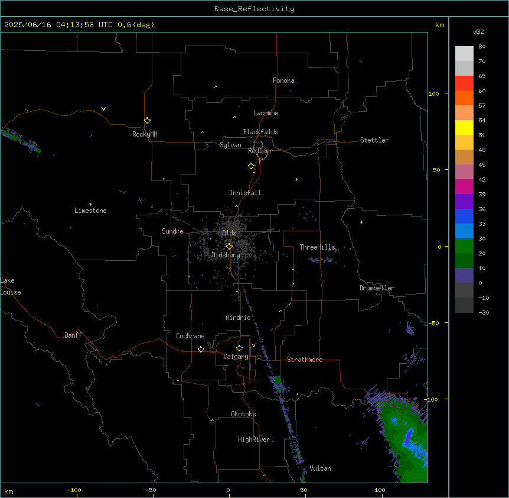Screen dimensions: 509x498
Task: Click the yellow diamond marker beside RockyMH
Action: (148, 121)
